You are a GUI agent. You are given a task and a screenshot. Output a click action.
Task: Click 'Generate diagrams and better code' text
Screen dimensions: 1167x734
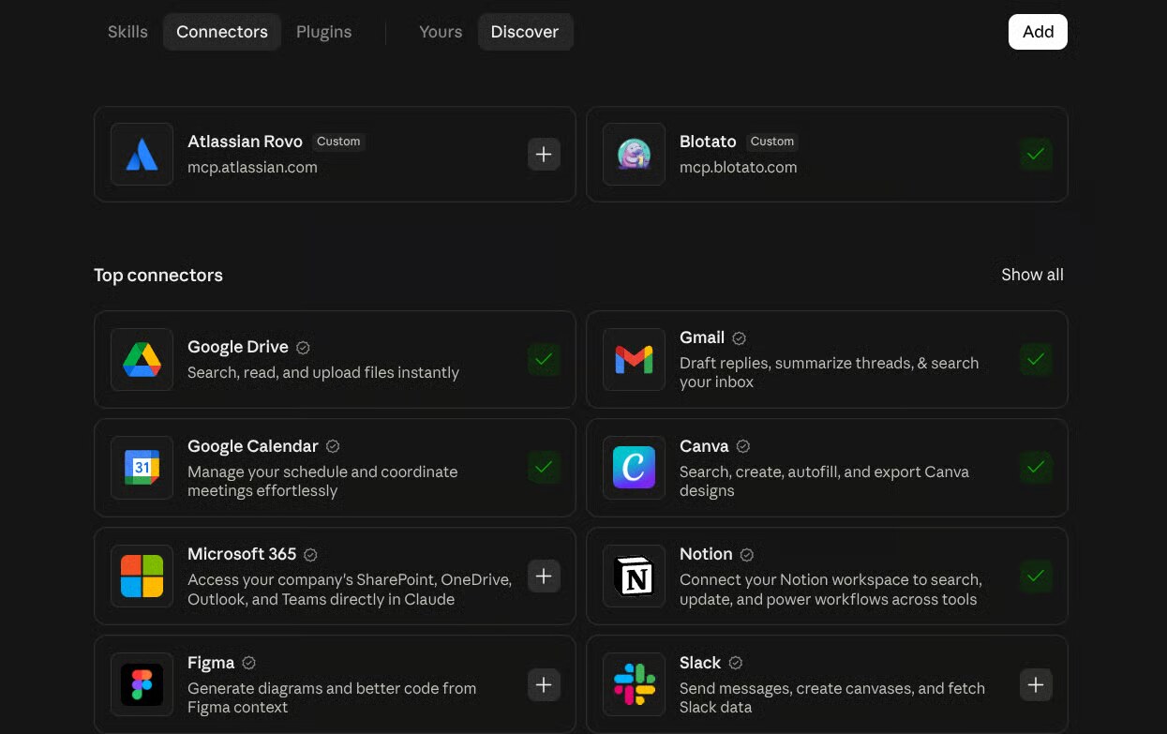click(332, 697)
